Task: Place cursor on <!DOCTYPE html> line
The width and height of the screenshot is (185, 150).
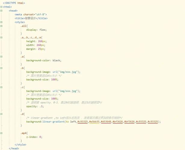Action: point(14,3)
